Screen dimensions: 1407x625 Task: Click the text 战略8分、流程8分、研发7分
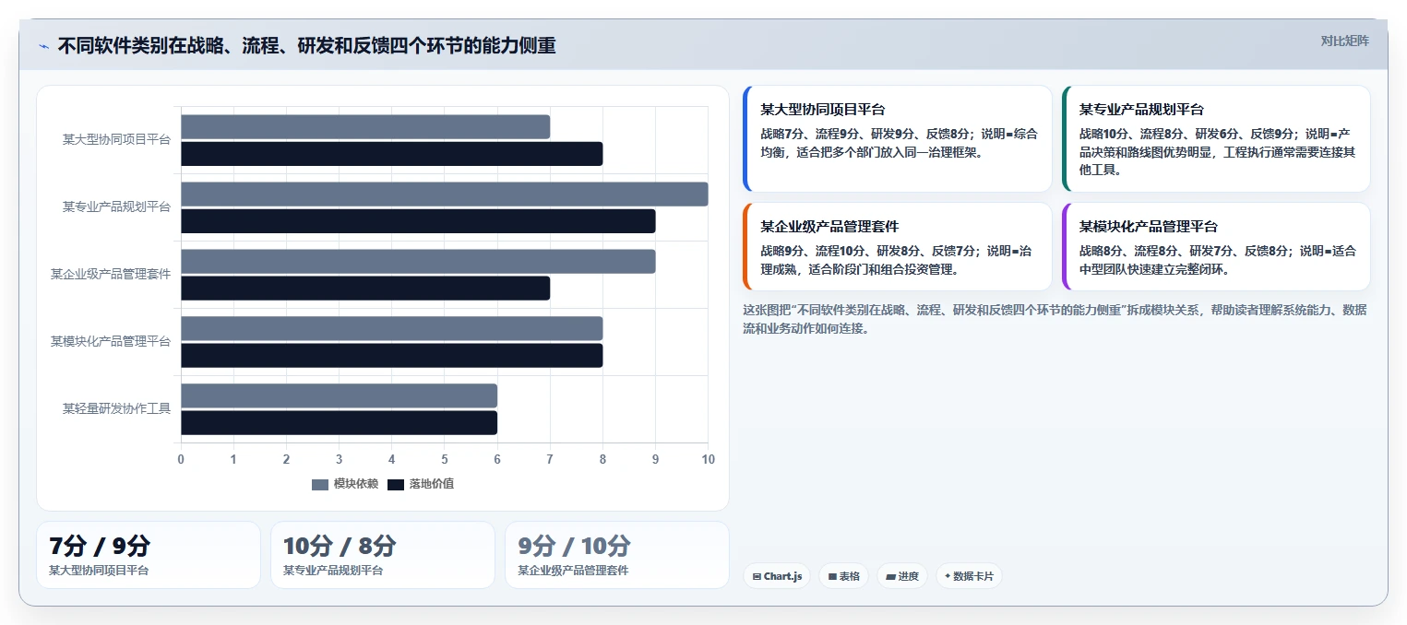[1160, 251]
